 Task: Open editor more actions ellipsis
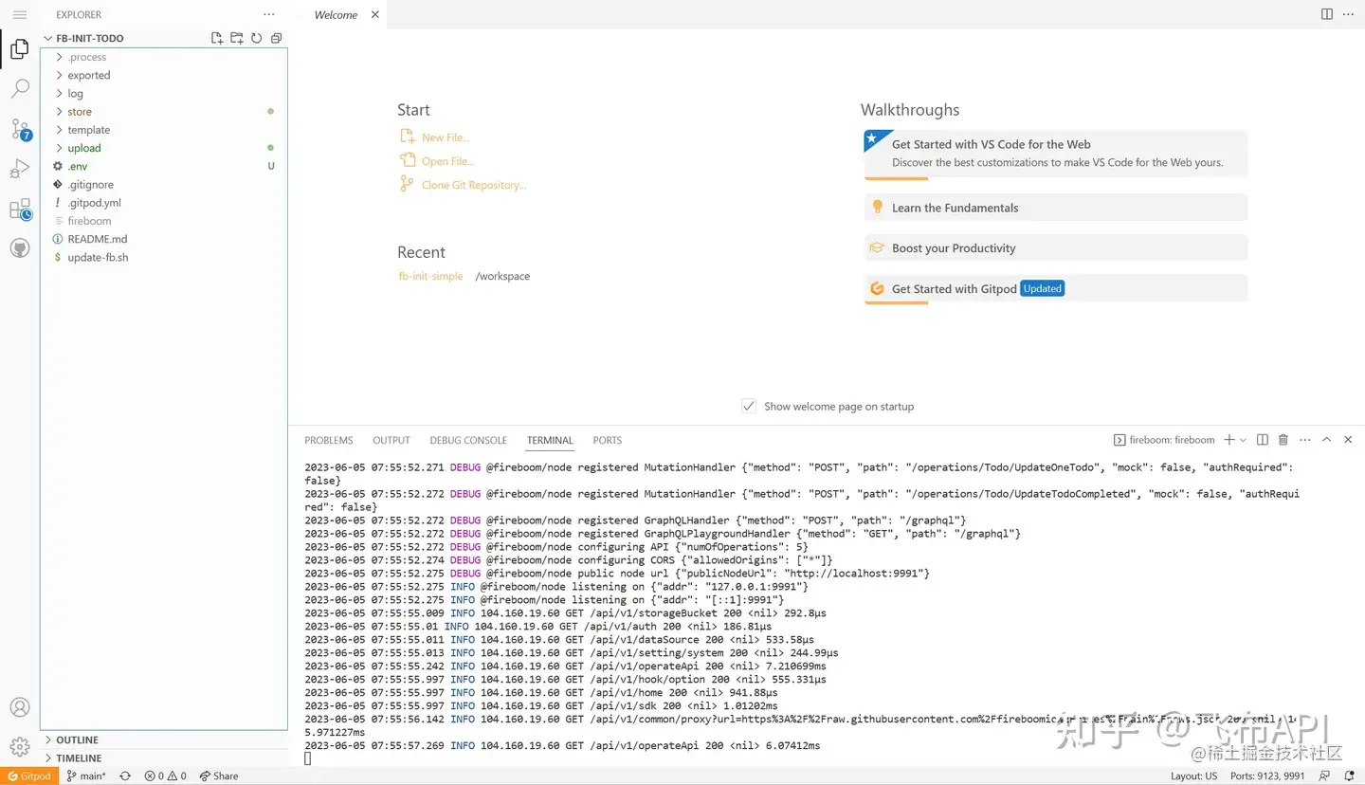1348,14
